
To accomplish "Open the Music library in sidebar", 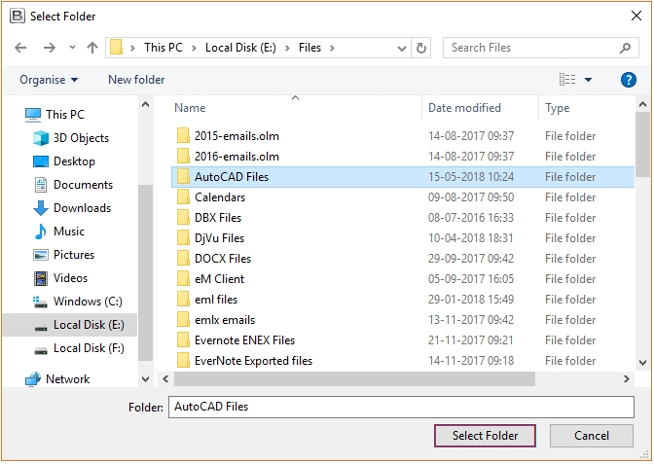I will 68,232.
